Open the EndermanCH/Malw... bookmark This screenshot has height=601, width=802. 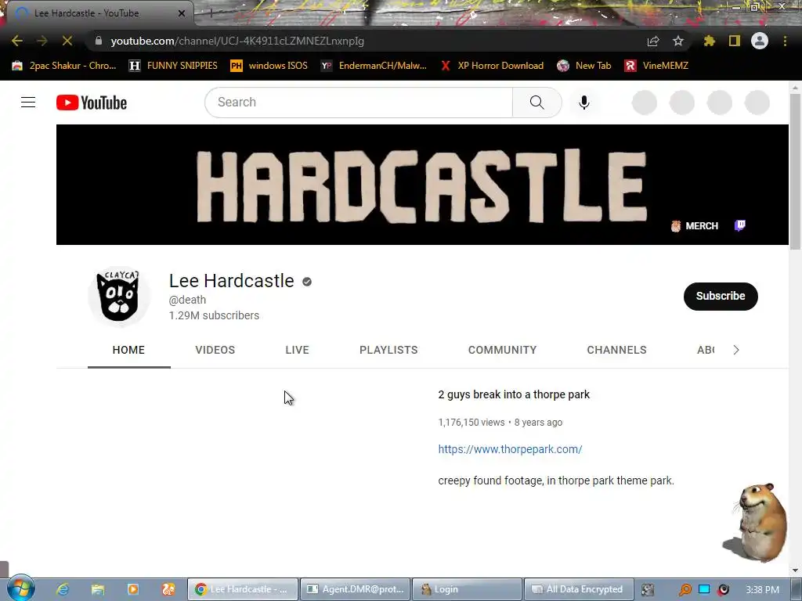[374, 66]
